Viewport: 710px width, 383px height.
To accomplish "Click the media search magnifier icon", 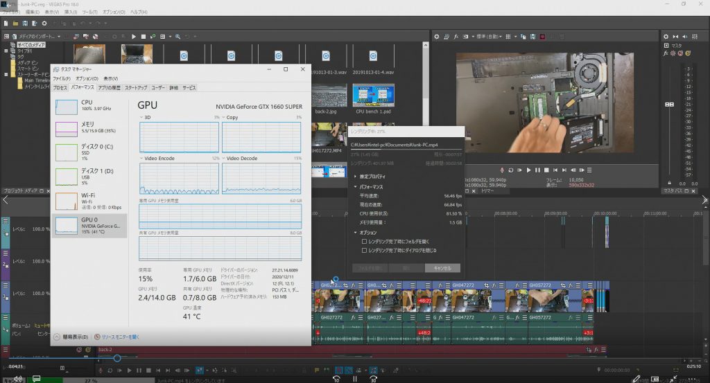I will coord(178,36).
